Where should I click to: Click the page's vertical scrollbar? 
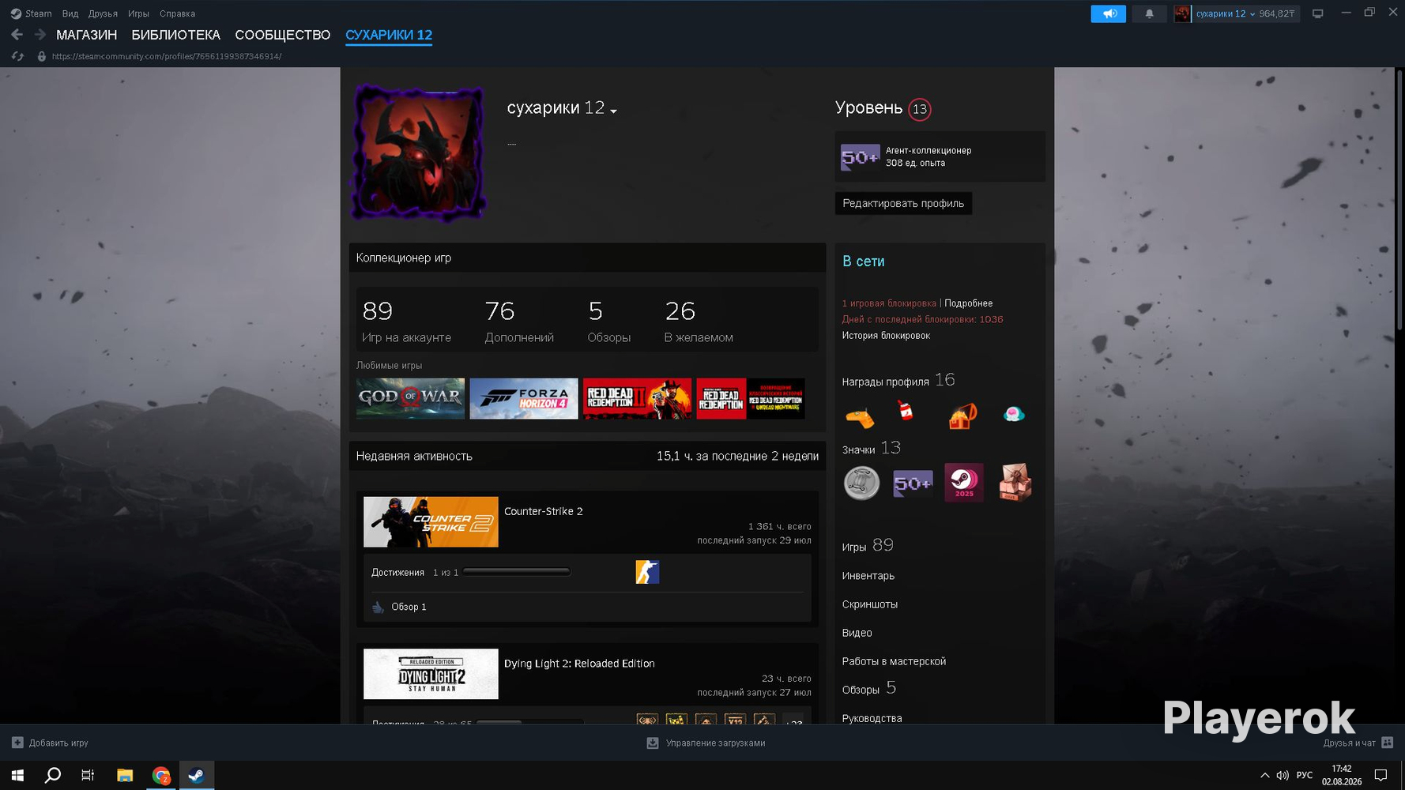[1399, 201]
